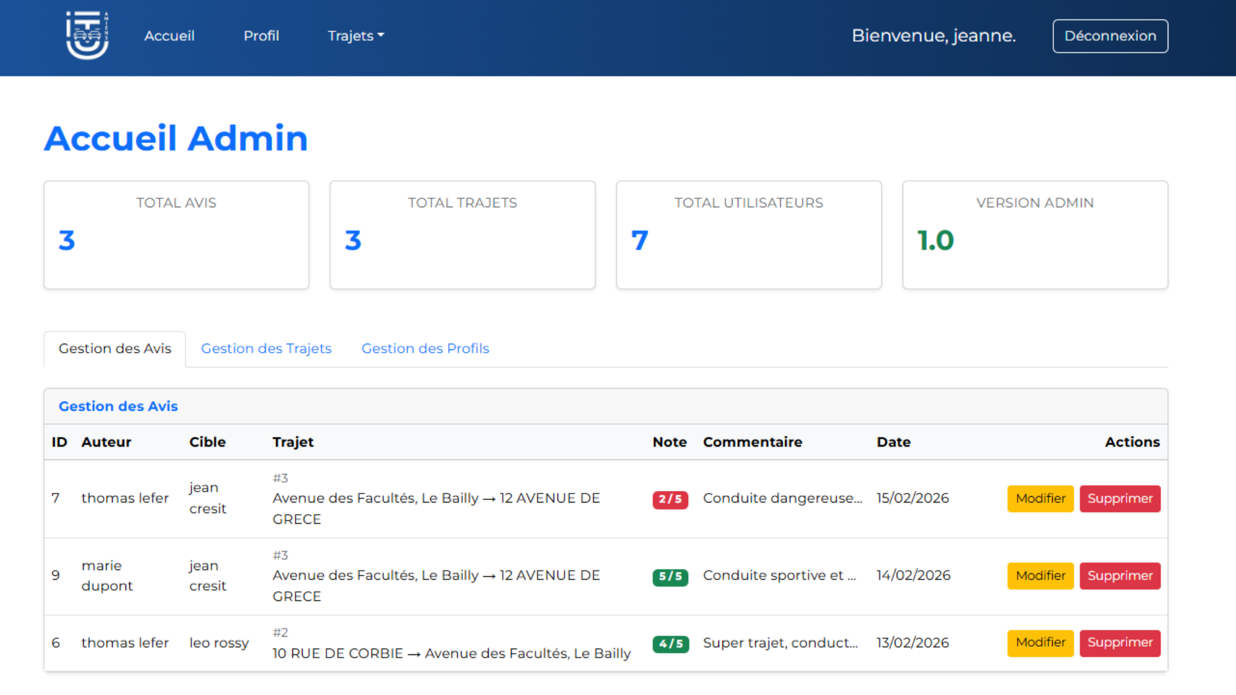Click the 'Accueil Admin' heading
Screen dimensions: 1236x695
pyautogui.click(x=176, y=138)
